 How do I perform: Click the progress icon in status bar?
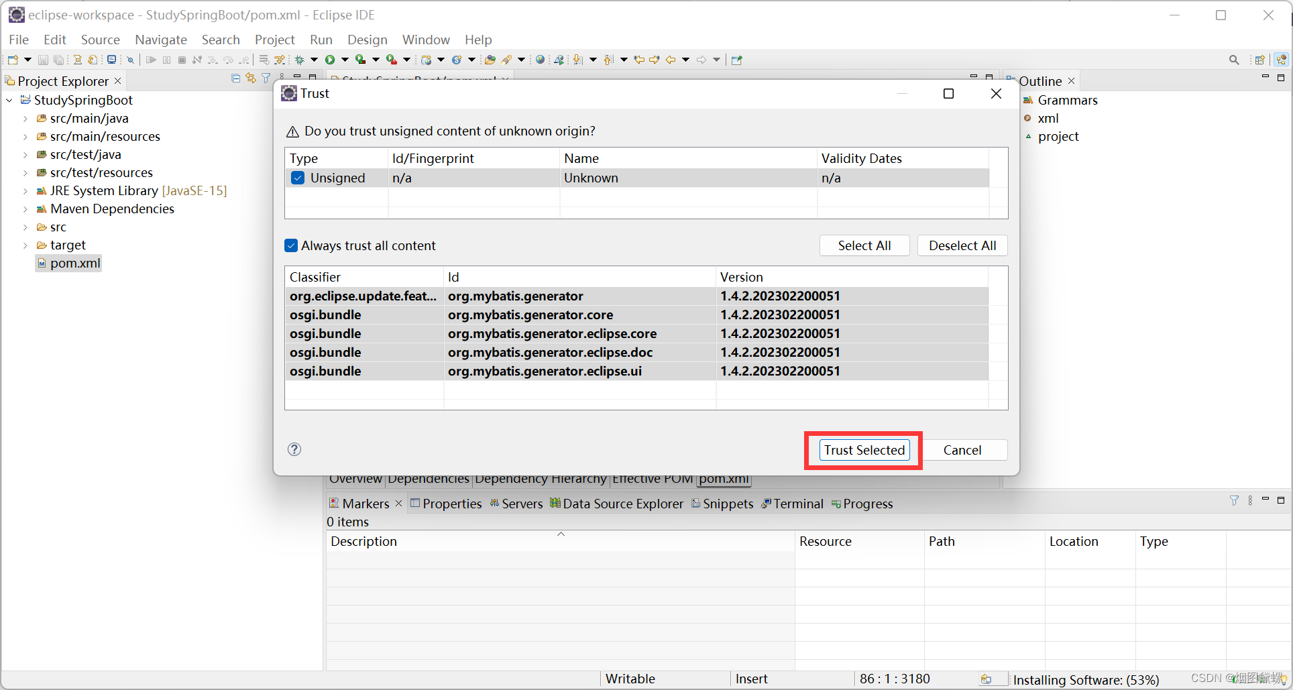pyautogui.click(x=986, y=679)
